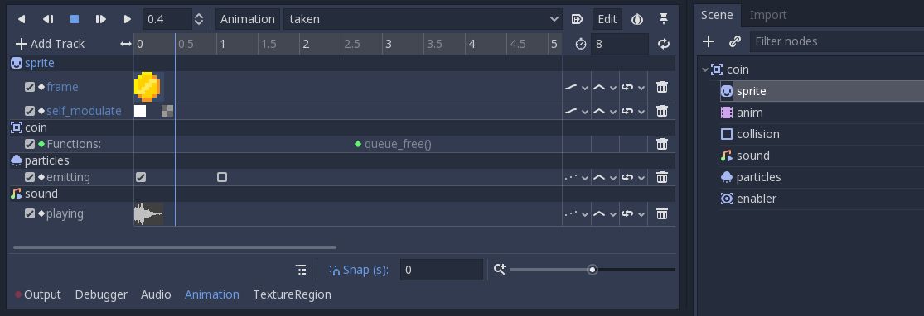Delete the self_modulate track
The image size is (924, 316).
(662, 111)
